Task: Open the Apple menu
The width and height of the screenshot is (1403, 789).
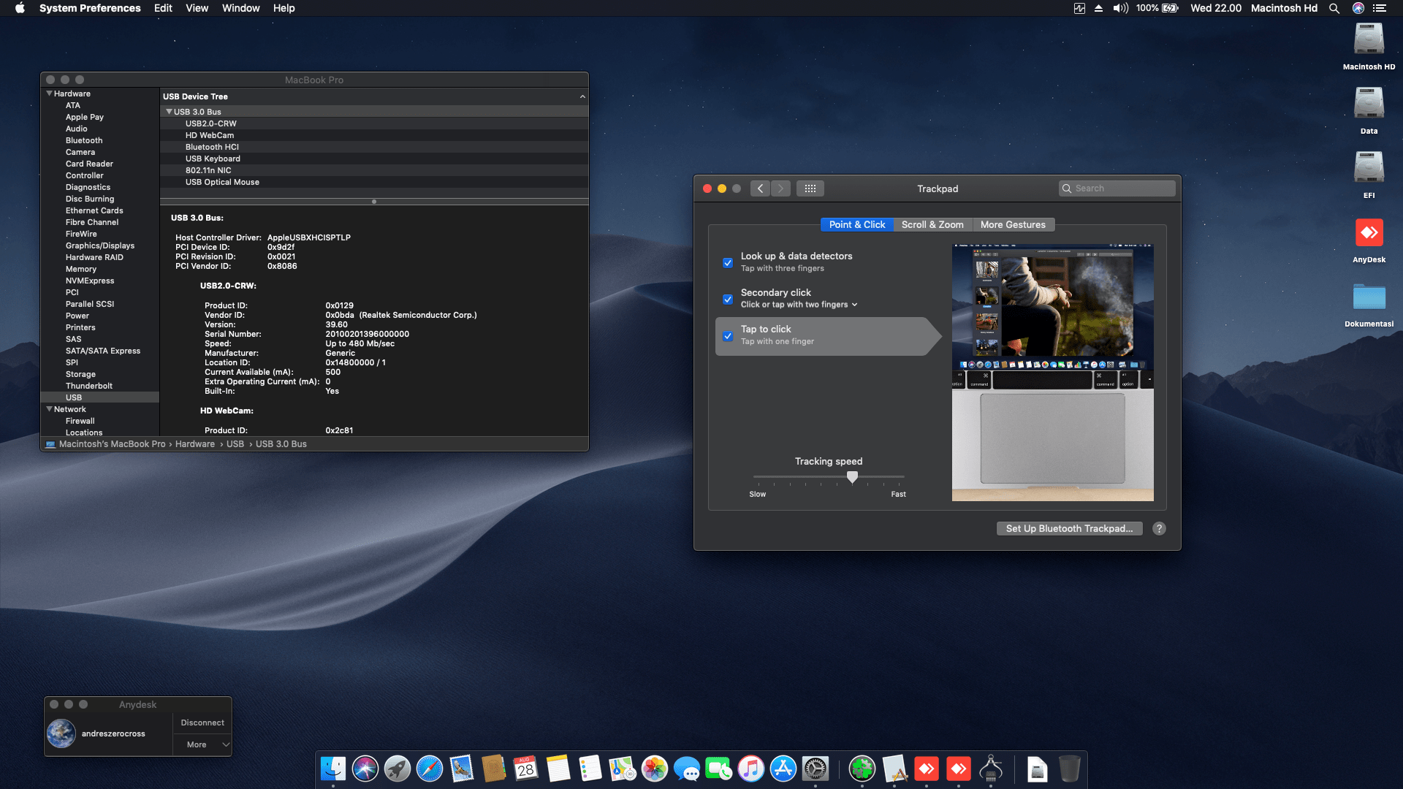Action: 20,8
